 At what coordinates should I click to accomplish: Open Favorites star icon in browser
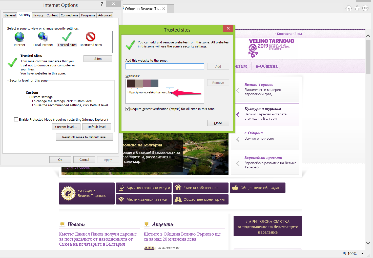pyautogui.click(x=357, y=8)
